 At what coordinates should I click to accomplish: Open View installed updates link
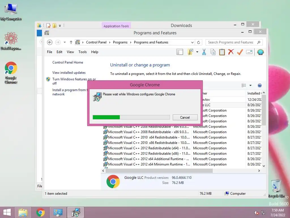click(69, 73)
